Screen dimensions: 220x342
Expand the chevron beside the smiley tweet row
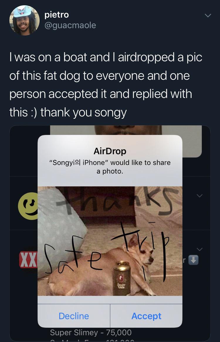[199, 196]
